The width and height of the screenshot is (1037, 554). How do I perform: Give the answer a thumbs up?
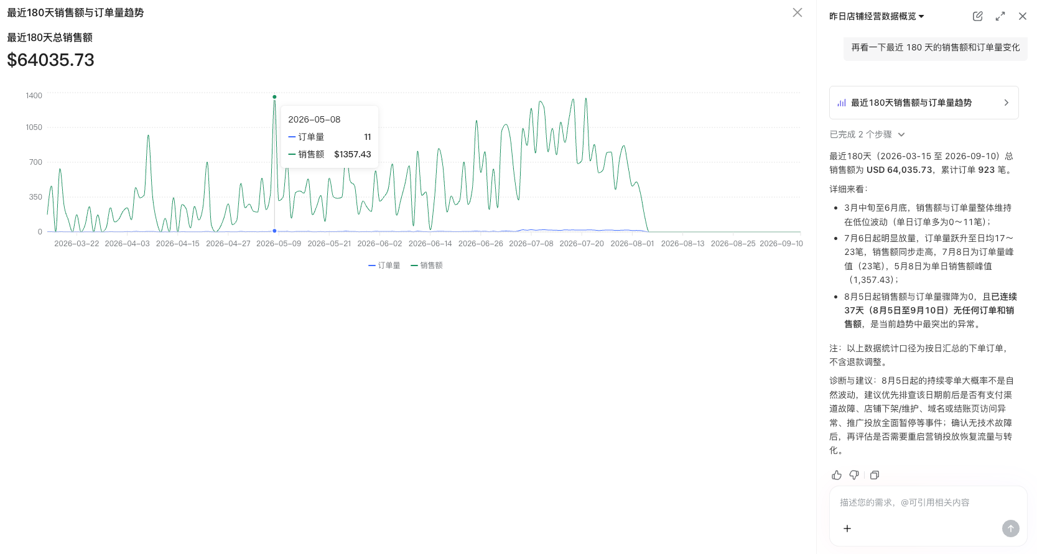coord(837,475)
